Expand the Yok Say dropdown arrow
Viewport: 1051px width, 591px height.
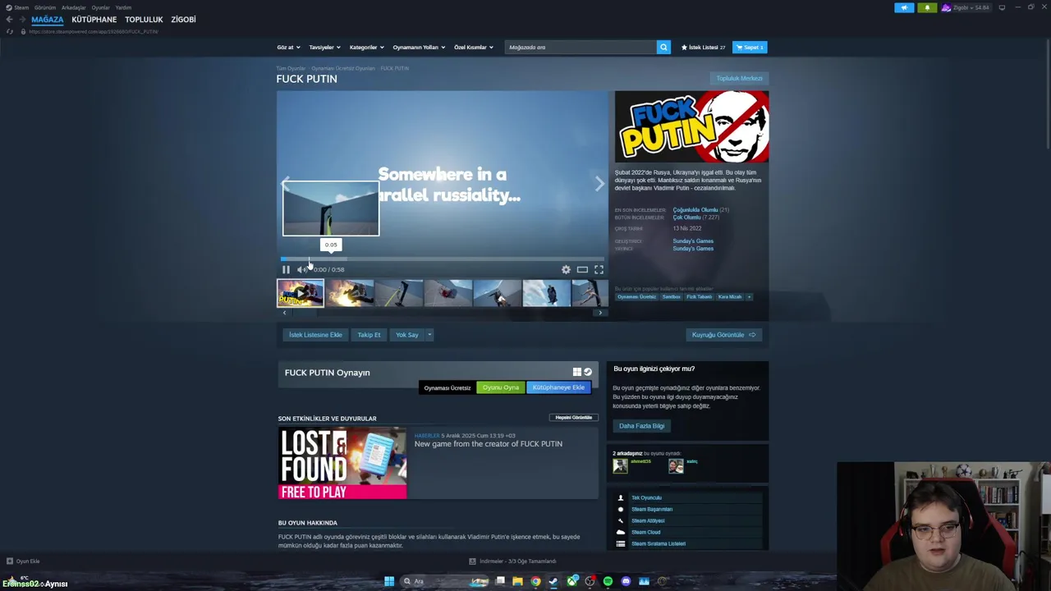click(429, 335)
